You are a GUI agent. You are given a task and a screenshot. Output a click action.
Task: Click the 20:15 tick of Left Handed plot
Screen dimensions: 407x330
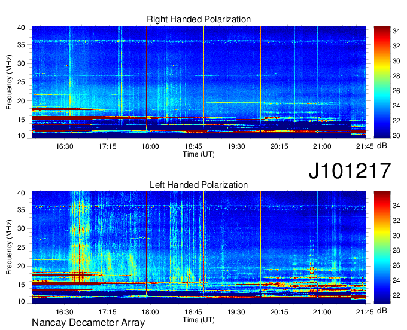tap(280, 312)
